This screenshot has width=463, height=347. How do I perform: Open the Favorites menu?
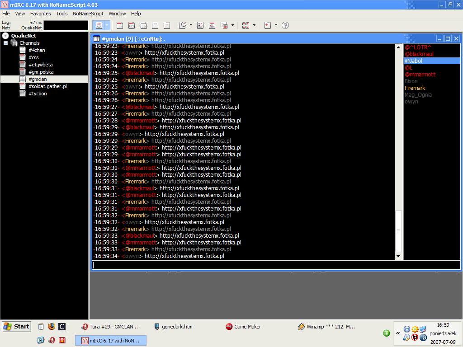(x=40, y=14)
